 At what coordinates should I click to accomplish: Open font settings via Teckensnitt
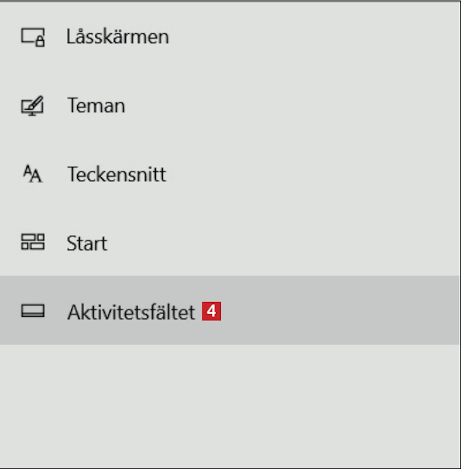116,174
